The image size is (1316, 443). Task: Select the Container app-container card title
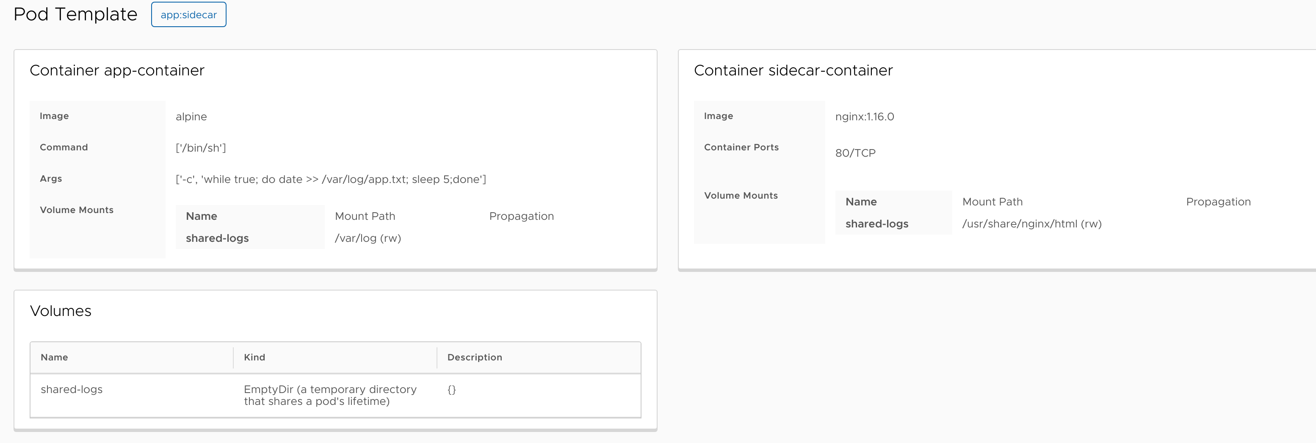pyautogui.click(x=117, y=70)
